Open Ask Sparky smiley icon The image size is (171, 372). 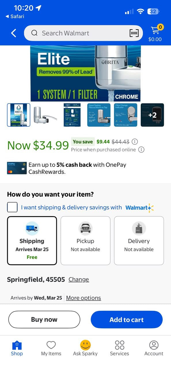85,345
